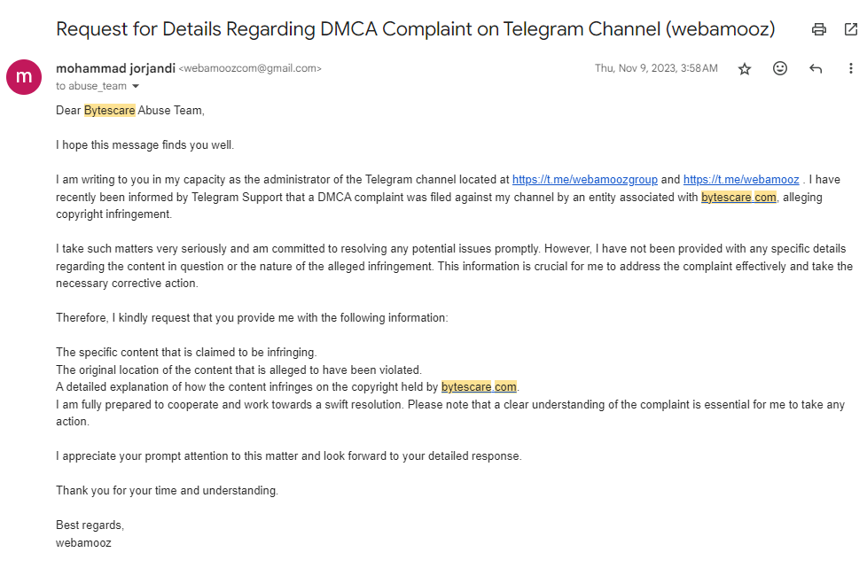Screen dimensions: 867x568
Task: Open the https://t.me/webamooz channel link
Action: click(x=741, y=180)
